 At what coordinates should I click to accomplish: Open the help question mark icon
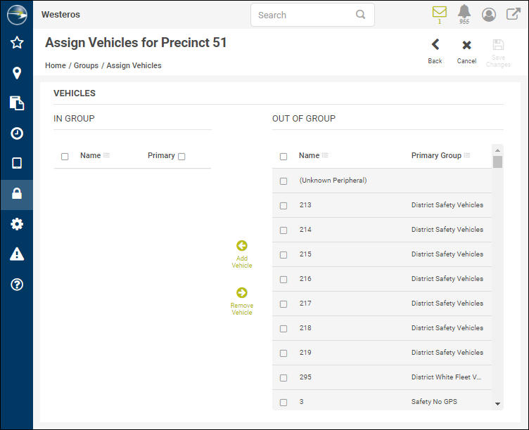pos(17,285)
